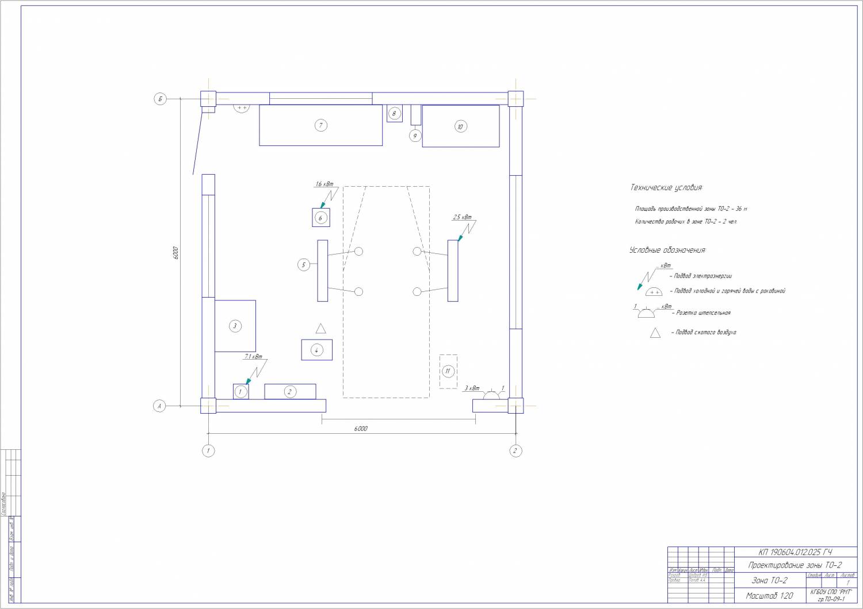Click 'Проектирование зоны ТО-2' in the title block
This screenshot has height=609, width=863.
point(795,565)
